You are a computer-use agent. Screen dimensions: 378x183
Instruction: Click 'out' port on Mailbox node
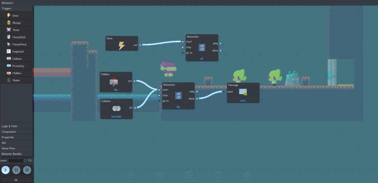point(134,81)
